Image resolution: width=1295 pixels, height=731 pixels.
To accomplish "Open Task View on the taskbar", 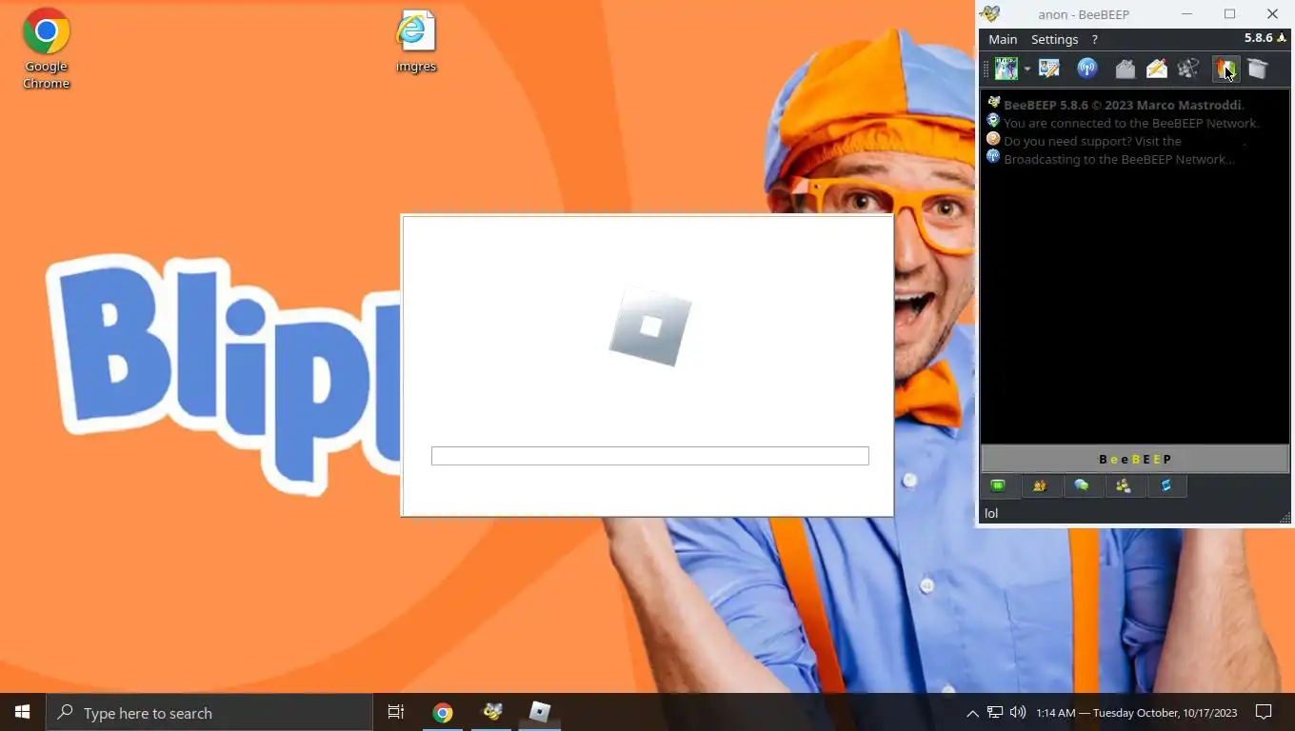I will coord(396,712).
